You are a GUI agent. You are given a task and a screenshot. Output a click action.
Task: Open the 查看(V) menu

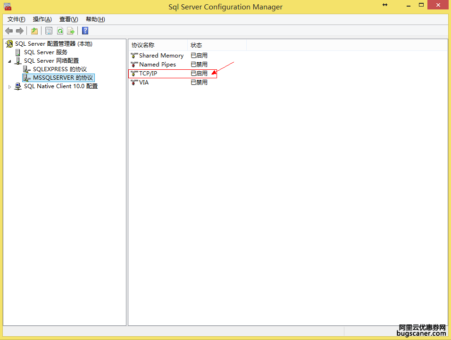(69, 19)
